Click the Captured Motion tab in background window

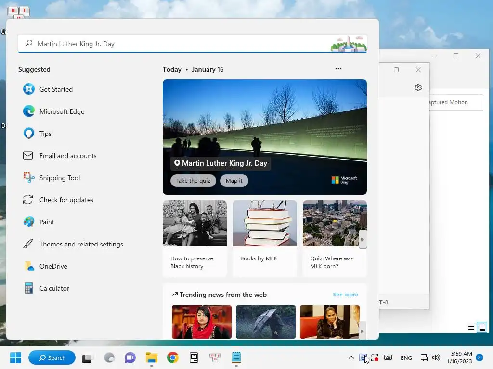click(456, 102)
